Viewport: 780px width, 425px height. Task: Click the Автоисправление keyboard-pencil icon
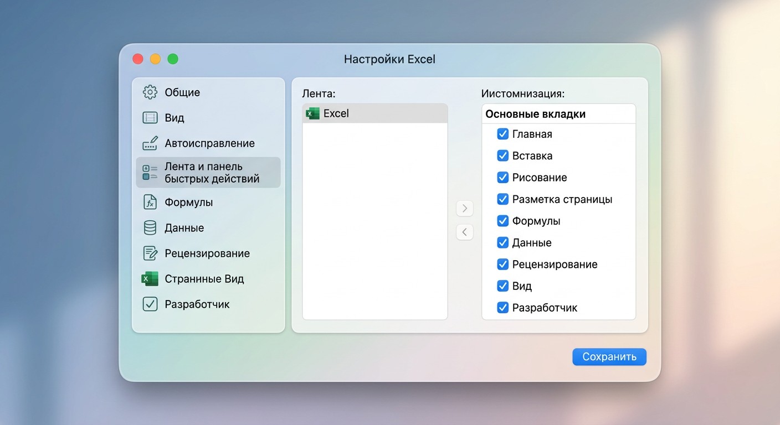tap(150, 143)
